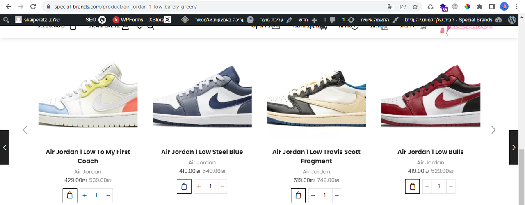Show previous products in carousel
This screenshot has height=205, width=525.
point(25,130)
